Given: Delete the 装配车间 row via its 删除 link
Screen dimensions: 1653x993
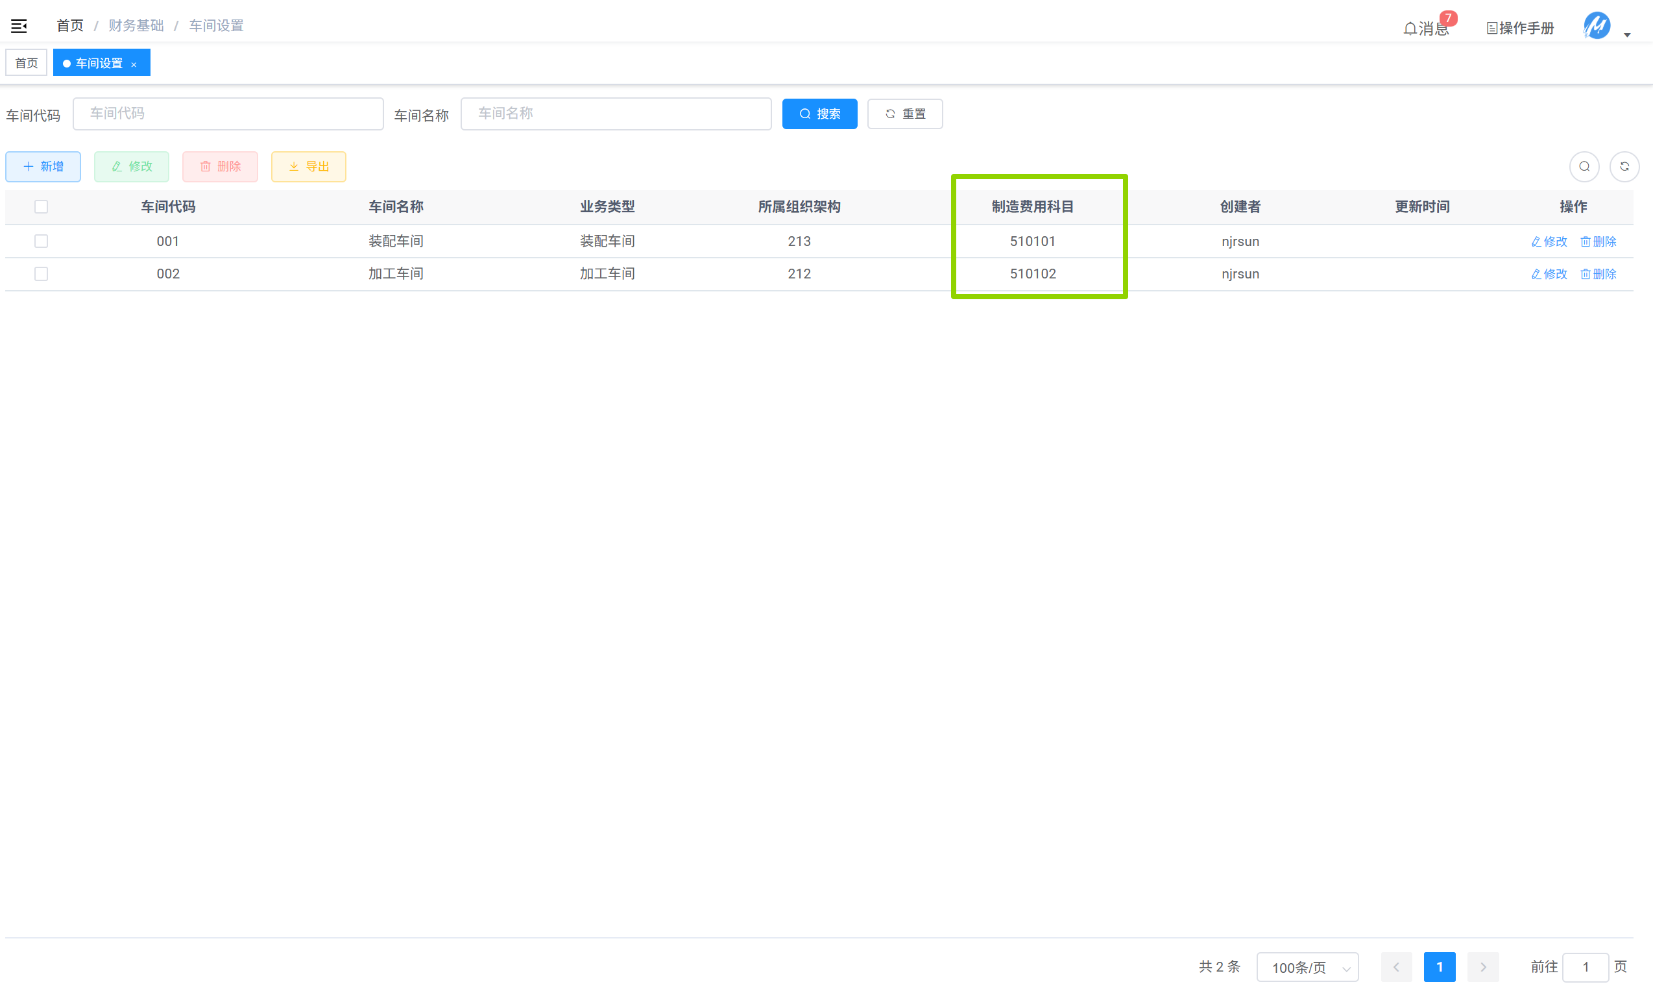Looking at the screenshot, I should pyautogui.click(x=1599, y=241).
